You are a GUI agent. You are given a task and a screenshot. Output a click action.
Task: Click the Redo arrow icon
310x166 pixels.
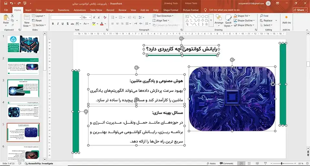click(19, 3)
